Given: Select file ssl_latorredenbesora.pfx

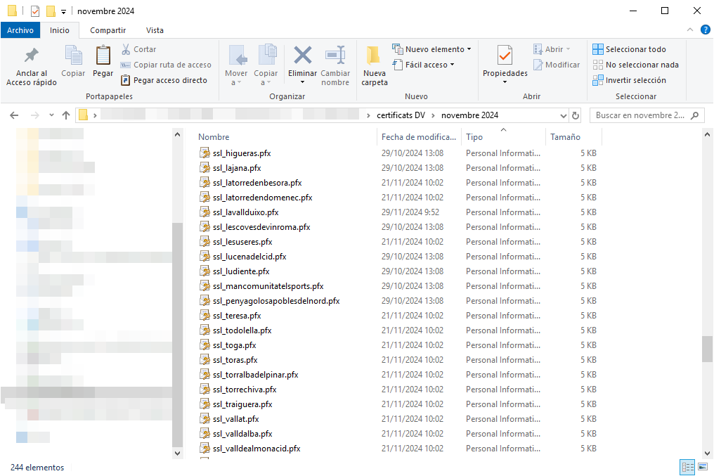Looking at the screenshot, I should pyautogui.click(x=257, y=183).
